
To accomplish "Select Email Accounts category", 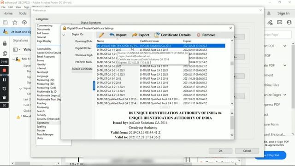I will click(x=46, y=57).
